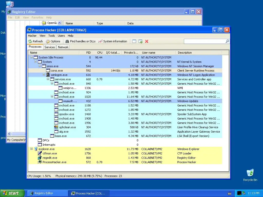Click the Process Hacker taskbar button

point(89,193)
